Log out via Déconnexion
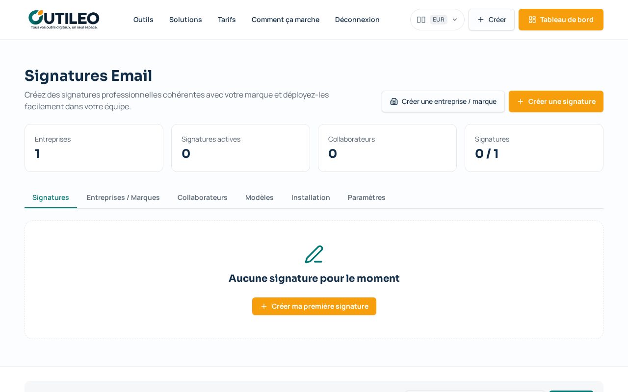628x392 pixels. pyautogui.click(x=357, y=20)
